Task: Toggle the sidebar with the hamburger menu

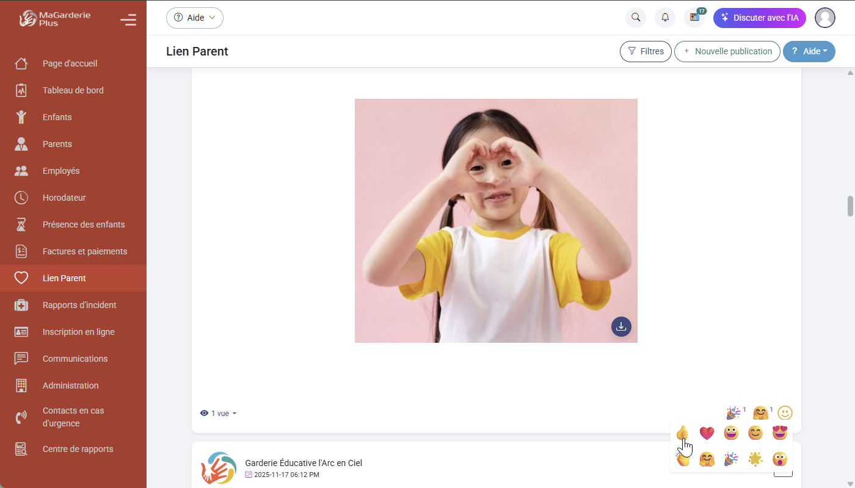Action: pos(128,20)
